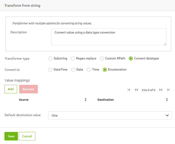This screenshot has height=144, width=175.
Task: Select Convert datatype radio option
Action: [x=131, y=58]
